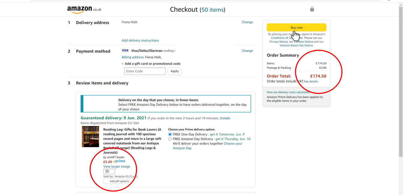Screen dimensions: 403x195
Task: Click the Amazon.co.uk logo
Action: tap(84, 10)
